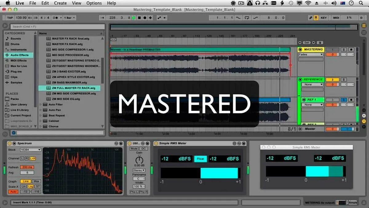This screenshot has width=369, height=208.
Task: Open the Fades dropdown on MASTERING track
Action: coord(311,55)
